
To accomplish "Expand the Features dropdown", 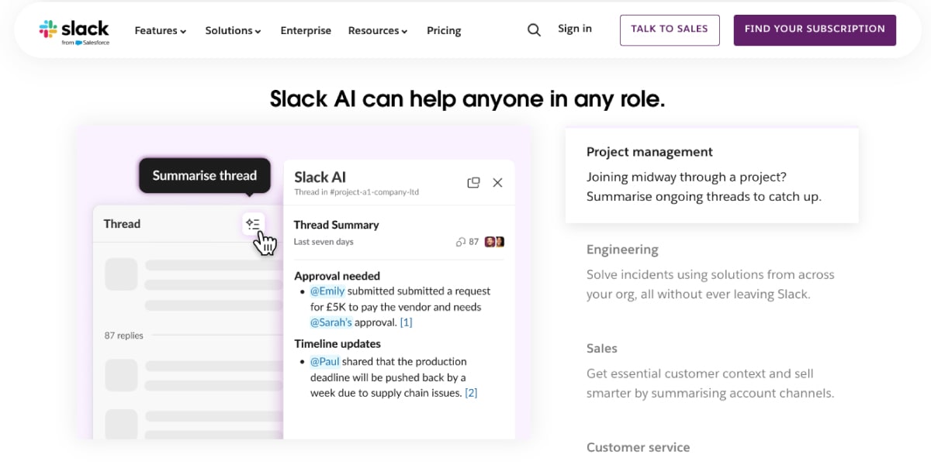I will pyautogui.click(x=161, y=31).
